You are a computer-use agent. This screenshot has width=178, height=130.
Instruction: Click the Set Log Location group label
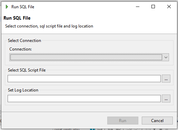tap(23, 90)
